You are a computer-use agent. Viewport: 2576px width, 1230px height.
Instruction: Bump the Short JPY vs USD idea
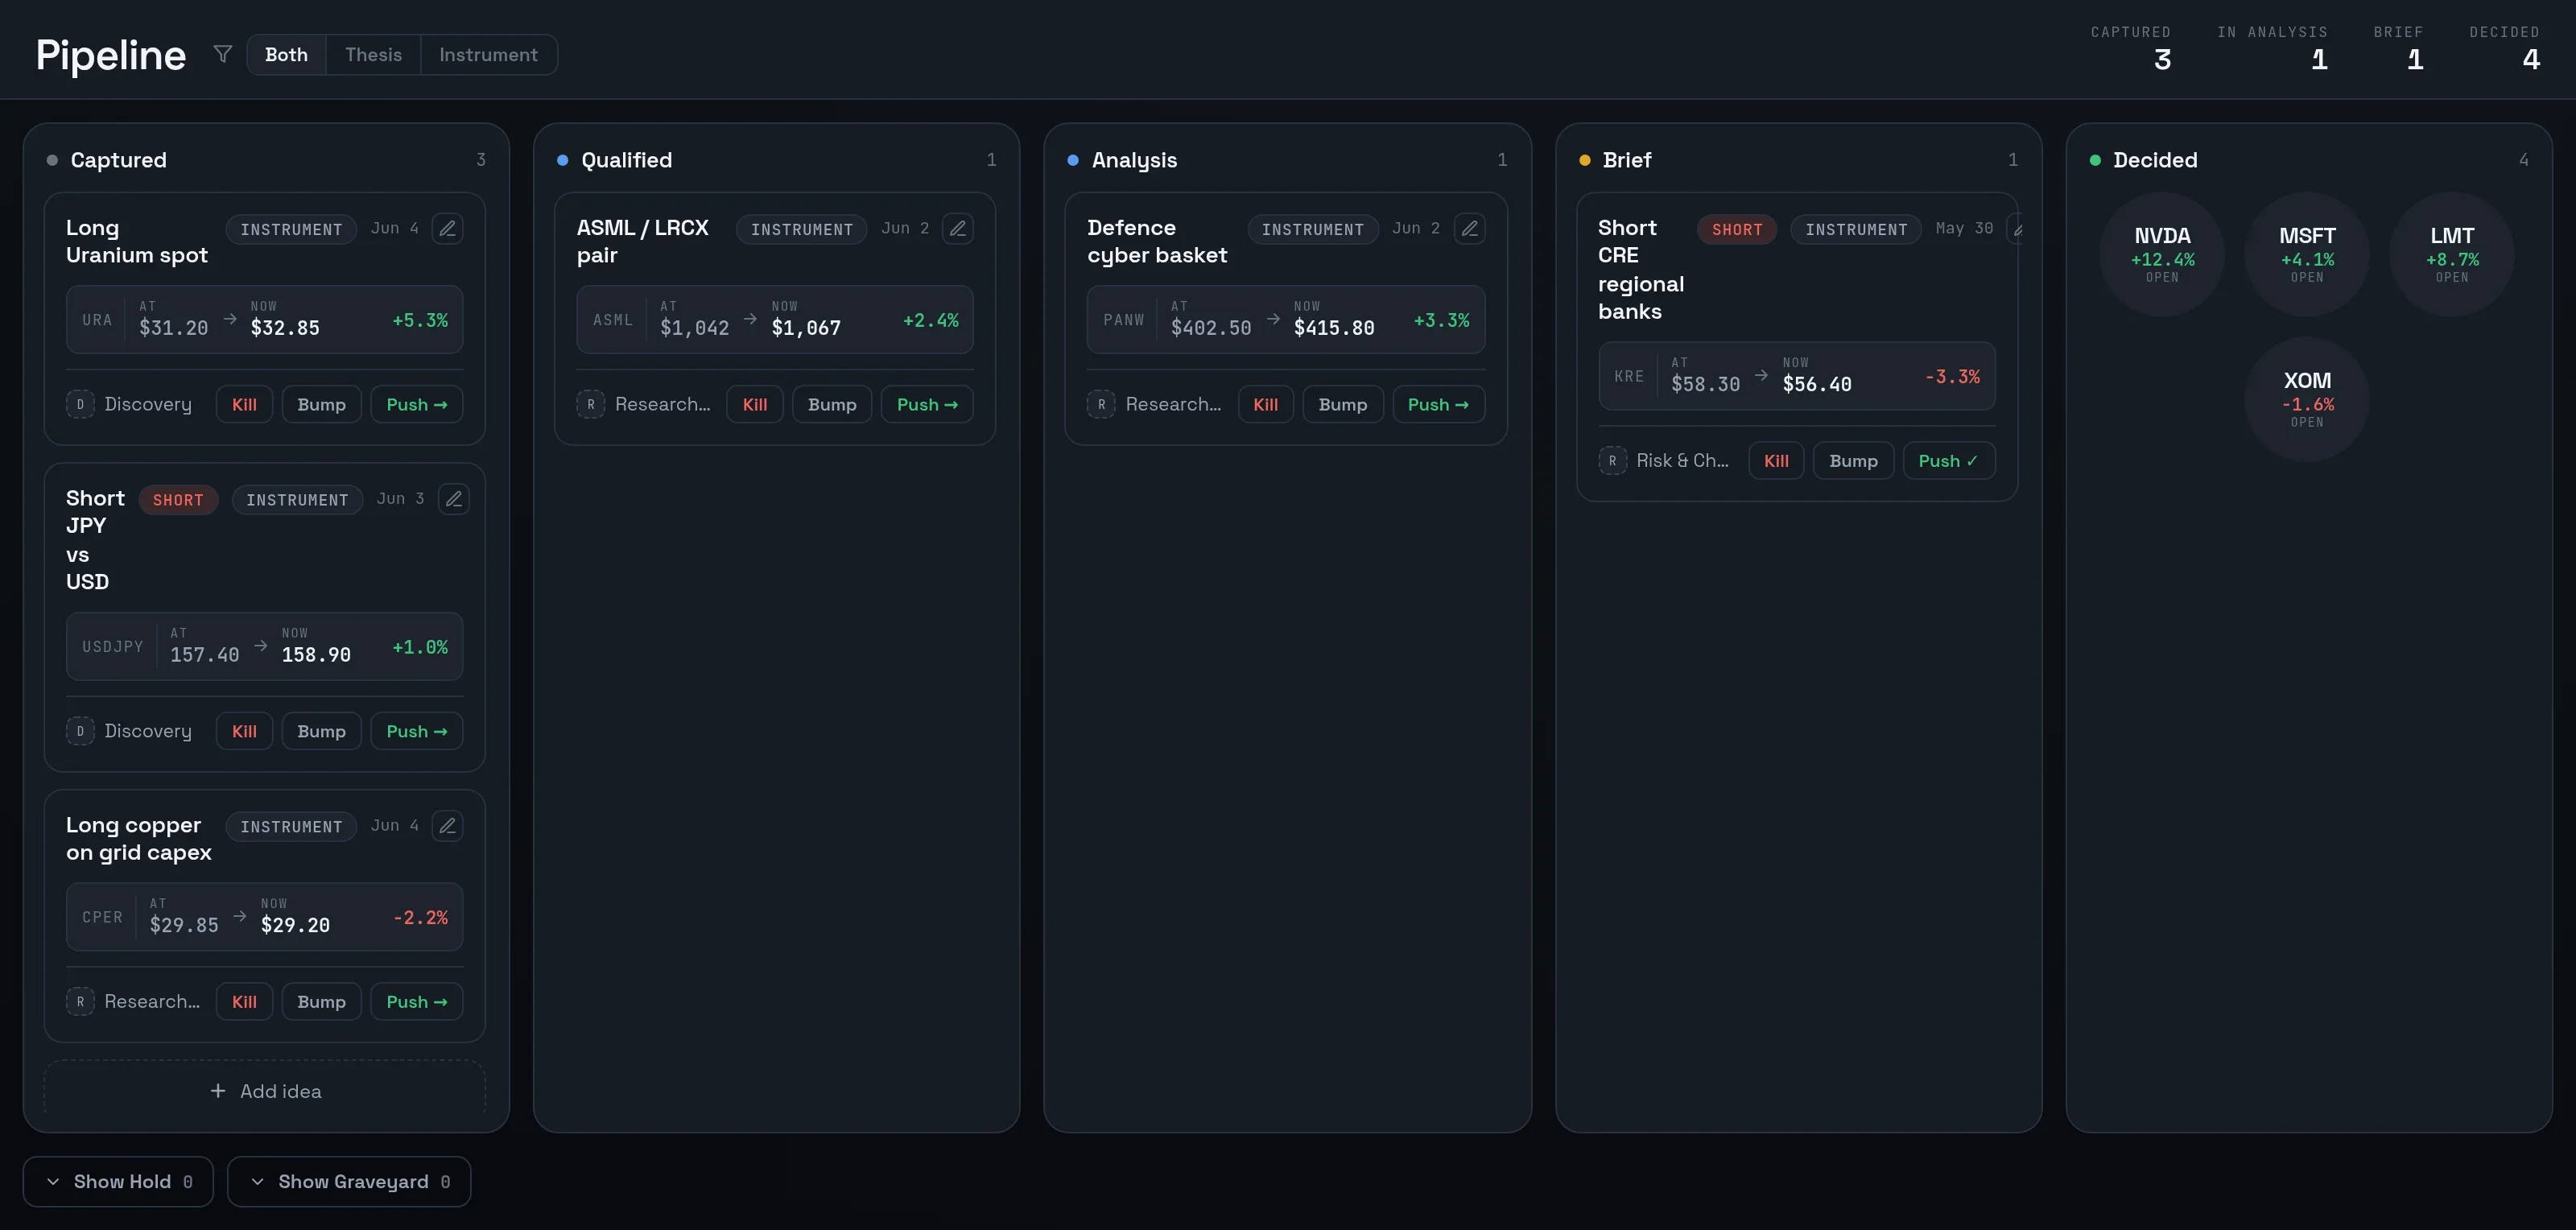pos(321,731)
